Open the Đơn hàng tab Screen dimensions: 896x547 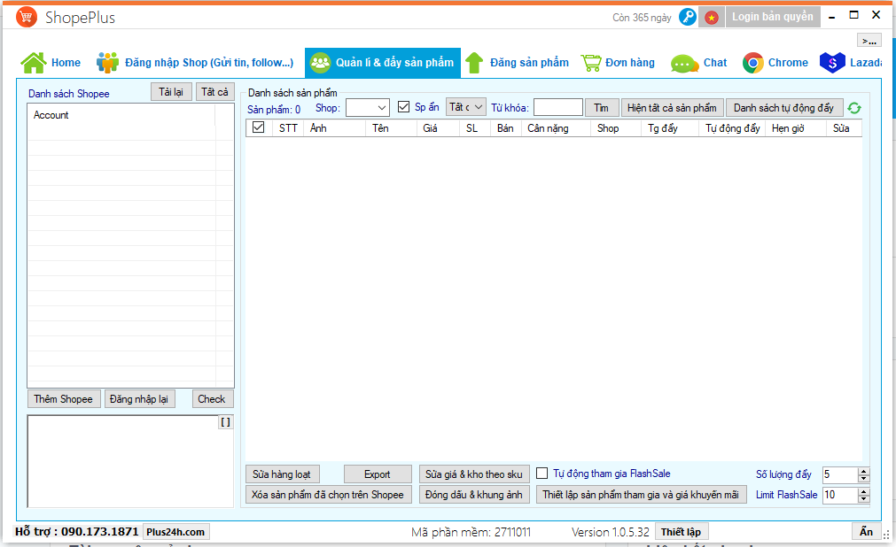619,63
